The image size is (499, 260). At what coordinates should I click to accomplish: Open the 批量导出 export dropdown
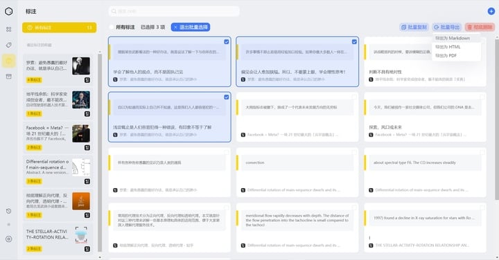point(447,27)
